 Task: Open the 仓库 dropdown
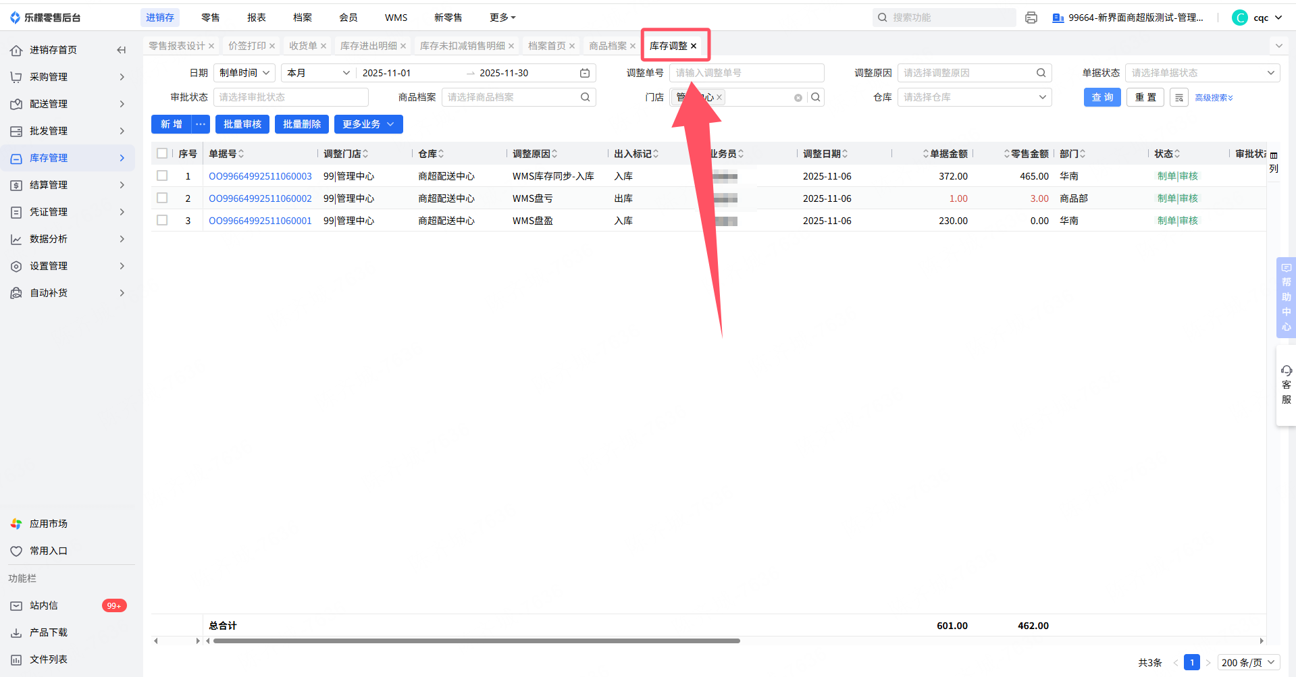point(975,97)
